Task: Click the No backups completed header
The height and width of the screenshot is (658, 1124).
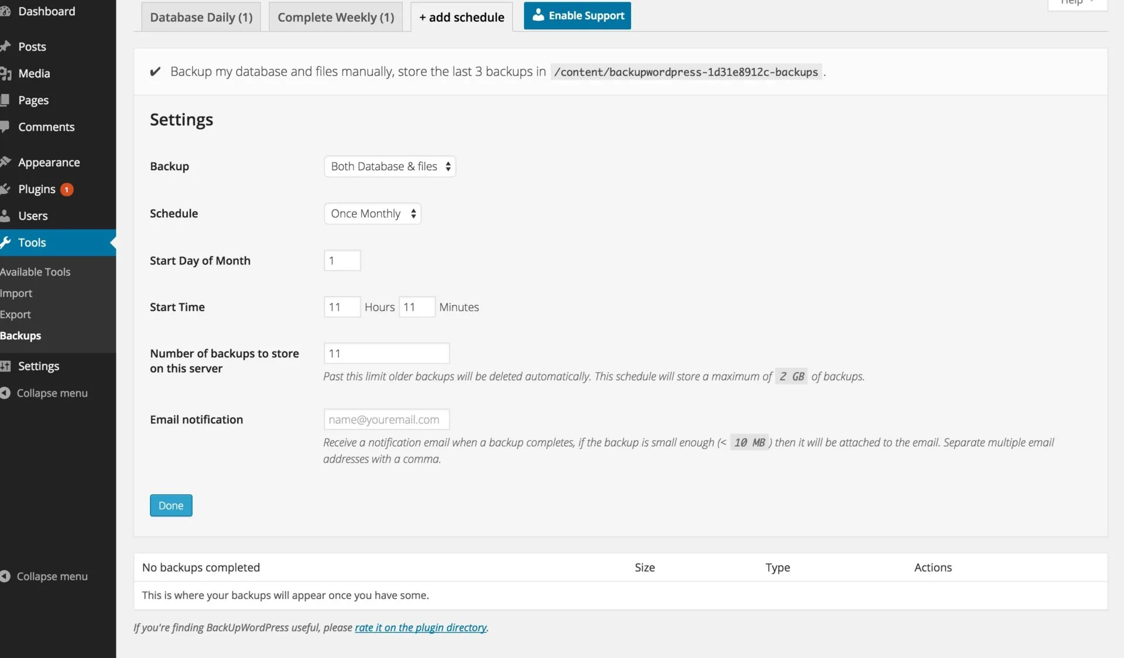Action: pyautogui.click(x=201, y=567)
